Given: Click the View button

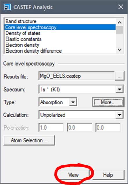Looking at the screenshot, I should point(73,175).
